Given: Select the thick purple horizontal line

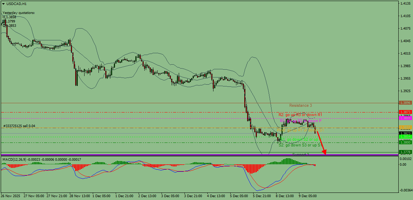Looking at the screenshot, I should (x=200, y=155).
